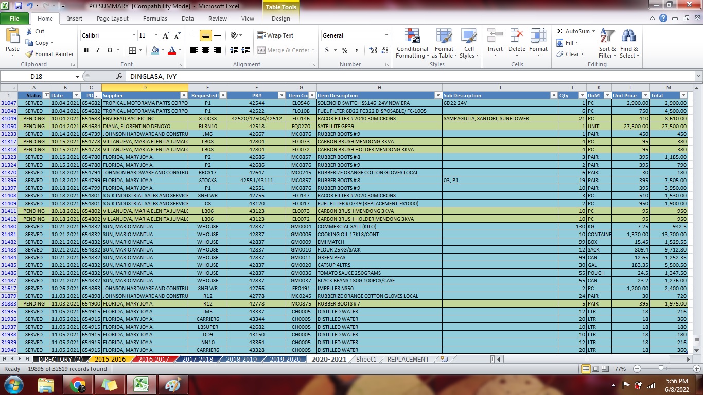The width and height of the screenshot is (703, 395).
Task: Align cell text to the left
Action: [194, 50]
